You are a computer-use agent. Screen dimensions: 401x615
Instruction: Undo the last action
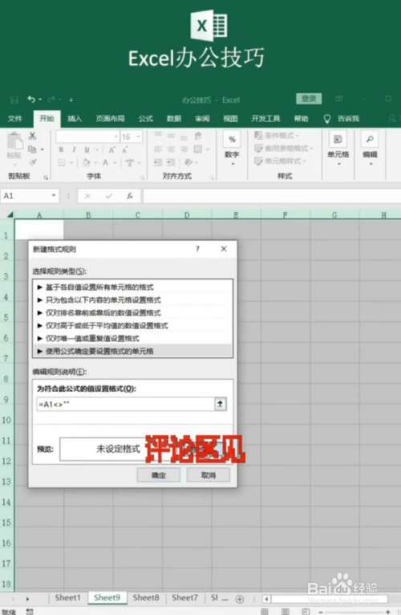coord(31,100)
